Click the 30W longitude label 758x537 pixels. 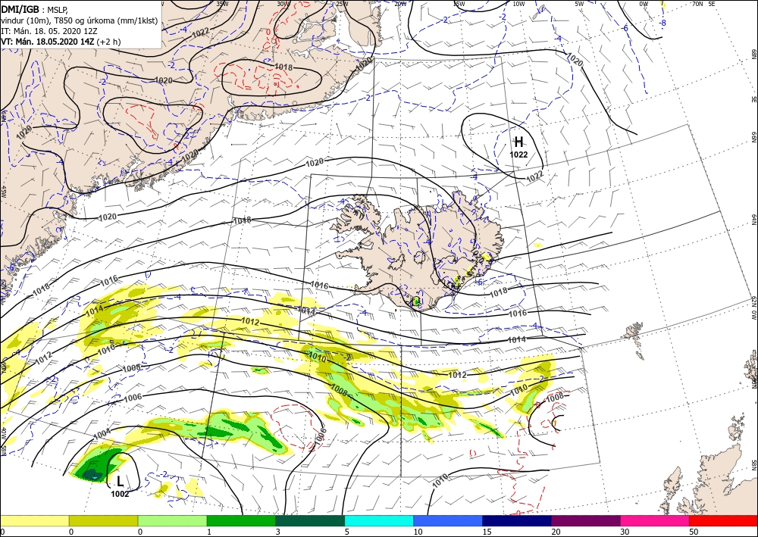pyautogui.click(x=283, y=3)
